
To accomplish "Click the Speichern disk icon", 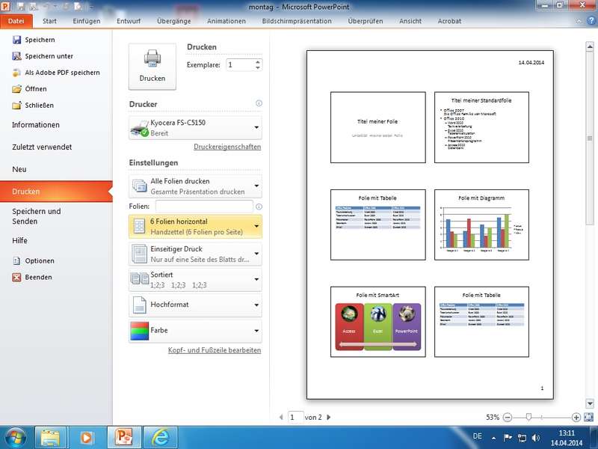I will (x=17, y=40).
